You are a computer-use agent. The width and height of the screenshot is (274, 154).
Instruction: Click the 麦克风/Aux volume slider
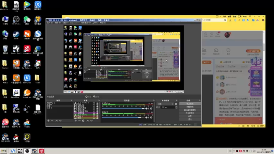point(123,108)
